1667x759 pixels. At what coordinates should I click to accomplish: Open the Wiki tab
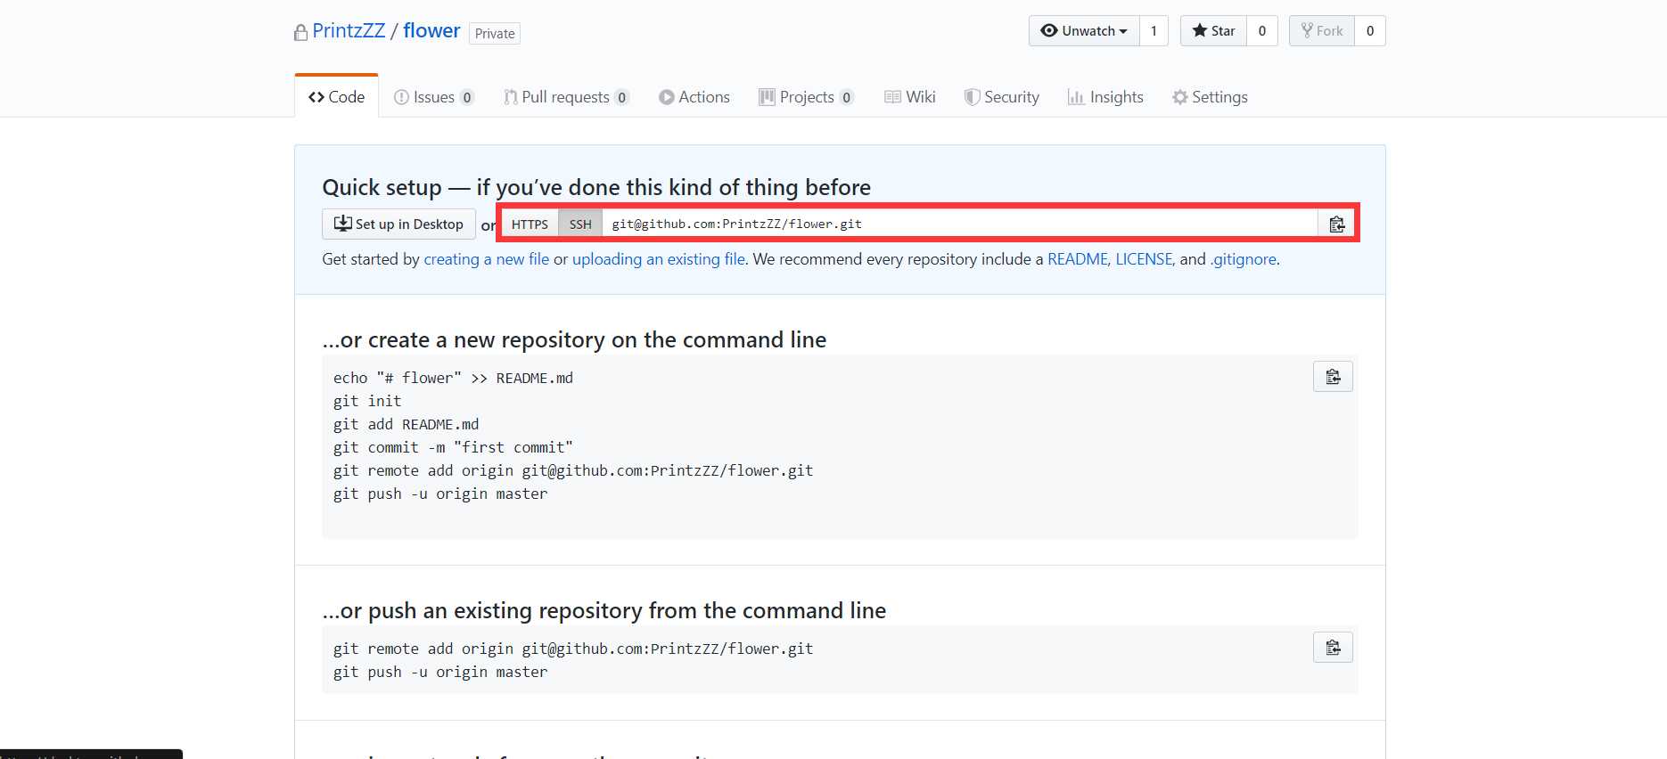pyautogui.click(x=910, y=97)
